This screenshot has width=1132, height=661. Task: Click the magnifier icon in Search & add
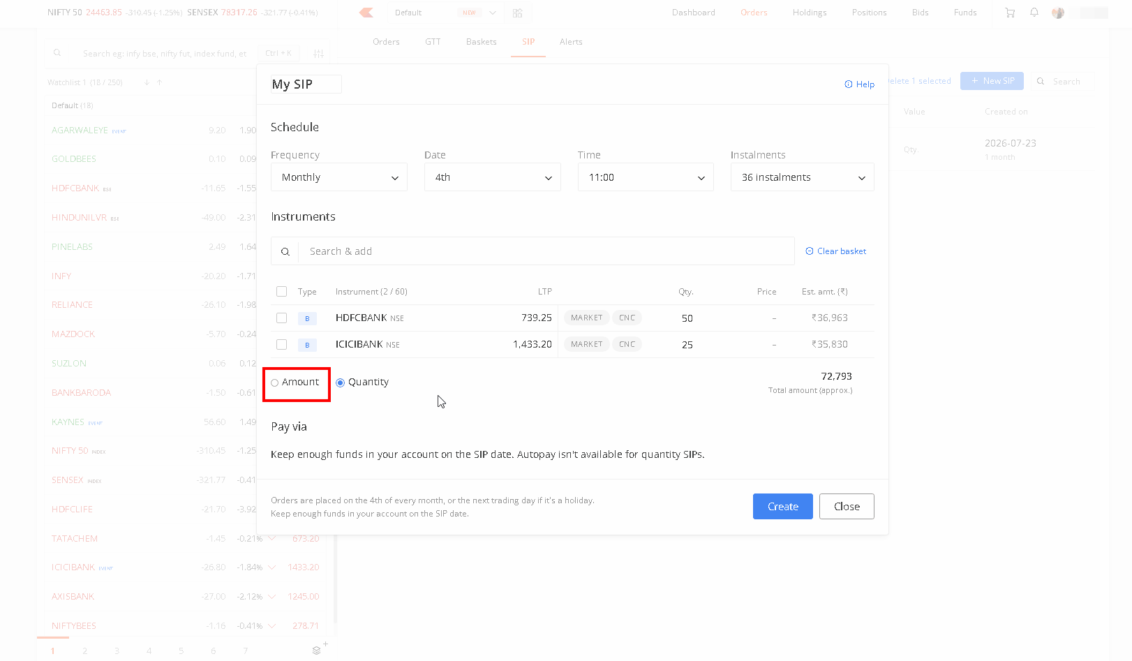[x=285, y=251]
